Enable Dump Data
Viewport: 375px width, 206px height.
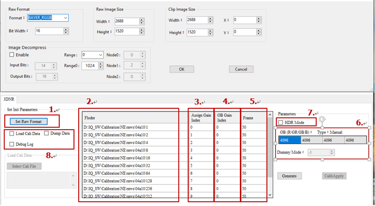coord(46,133)
